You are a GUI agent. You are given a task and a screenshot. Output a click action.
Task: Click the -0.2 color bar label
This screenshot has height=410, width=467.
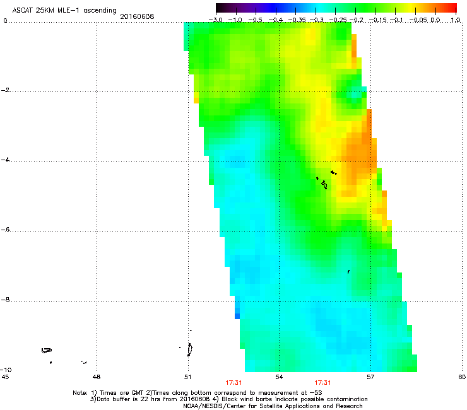tap(357, 20)
